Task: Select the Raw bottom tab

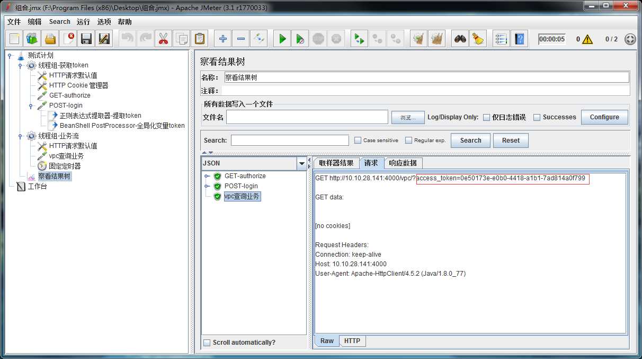Action: (x=327, y=341)
